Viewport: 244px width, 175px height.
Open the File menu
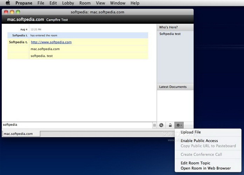[x=41, y=3]
